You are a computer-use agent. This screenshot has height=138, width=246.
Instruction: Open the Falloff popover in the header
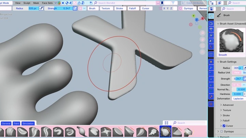pyautogui.click(x=133, y=8)
